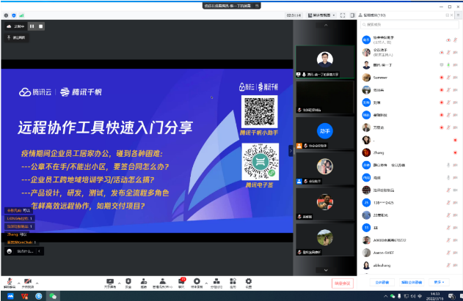The image size is (463, 301).
Task: Open the apps grid icon
Action: click(x=233, y=281)
